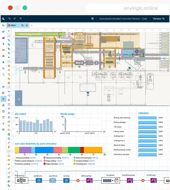The height and width of the screenshot is (190, 170).
Task: Click the dark green downtime bar segment
Action: (x=74, y=150)
